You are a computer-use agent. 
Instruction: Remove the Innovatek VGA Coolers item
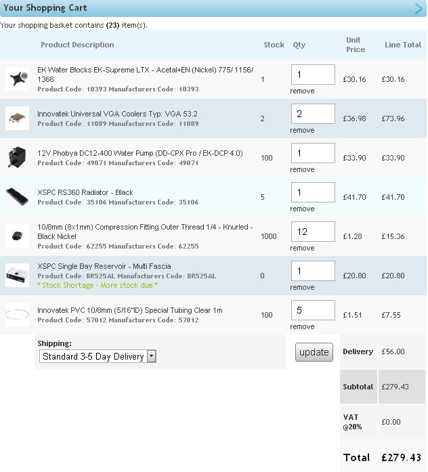[x=302, y=130]
